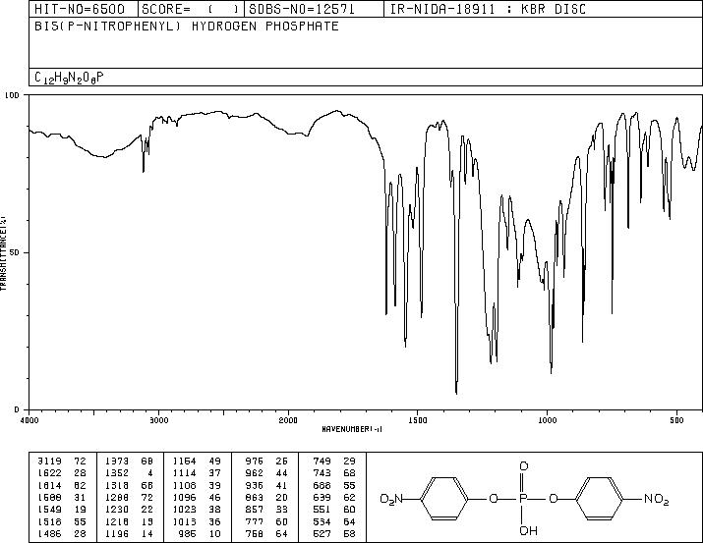
Task: Click peak table entry 534
Action: (x=322, y=521)
